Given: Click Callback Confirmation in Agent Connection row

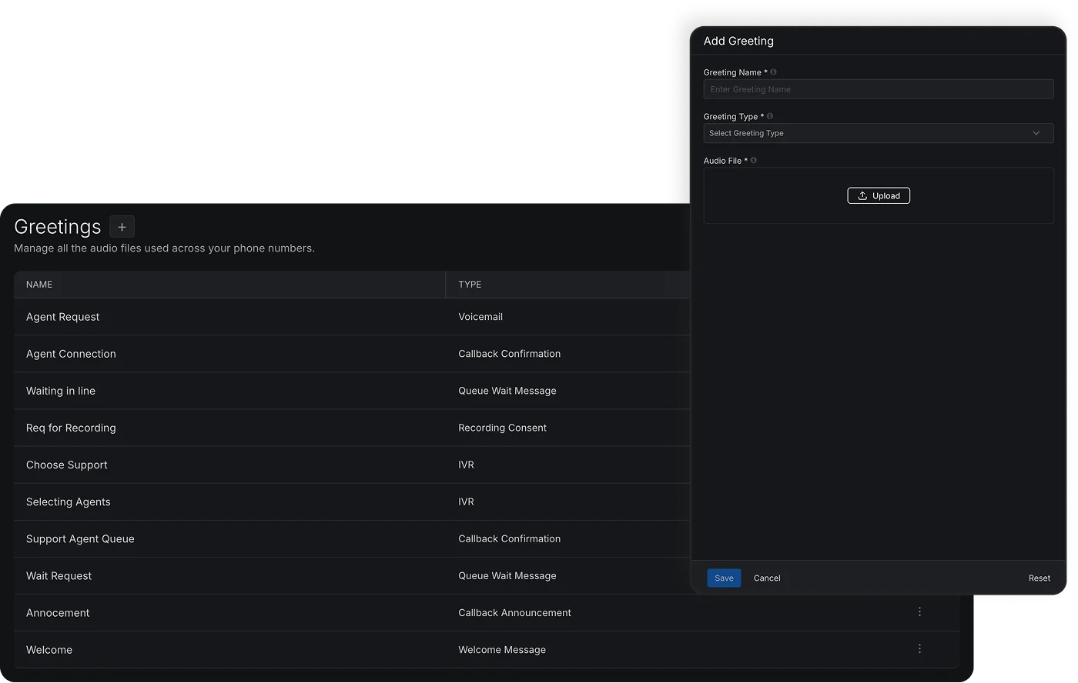Looking at the screenshot, I should click(509, 354).
